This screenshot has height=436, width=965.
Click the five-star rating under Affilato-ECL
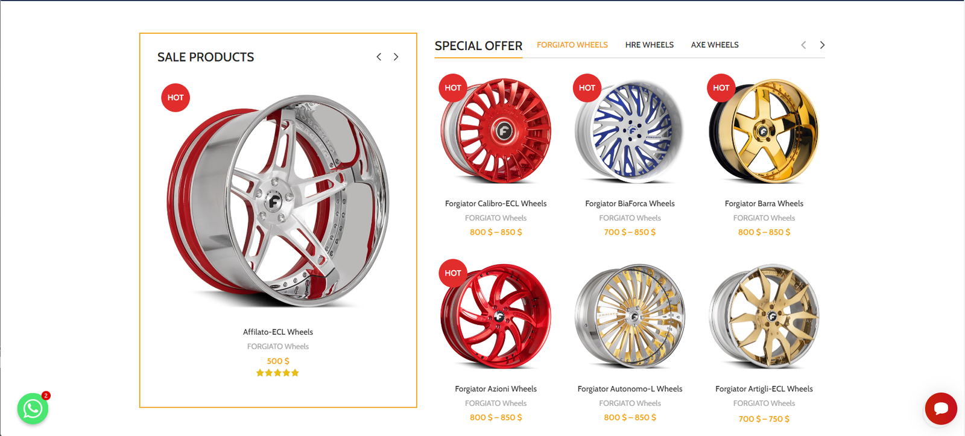(x=277, y=373)
